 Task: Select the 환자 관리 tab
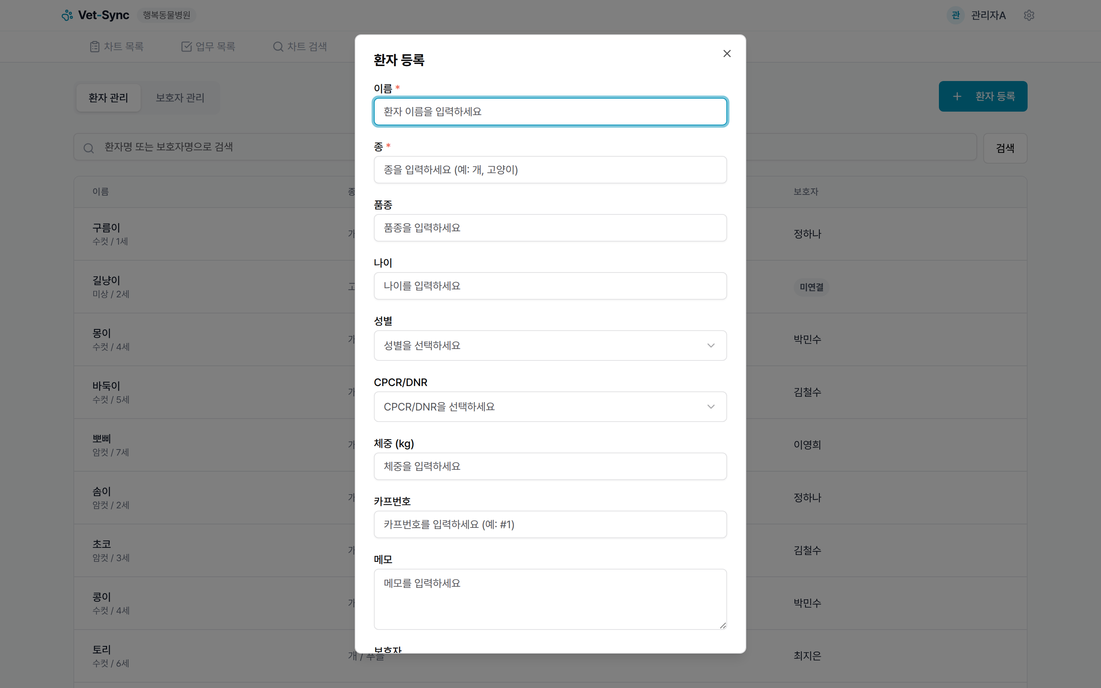[108, 97]
